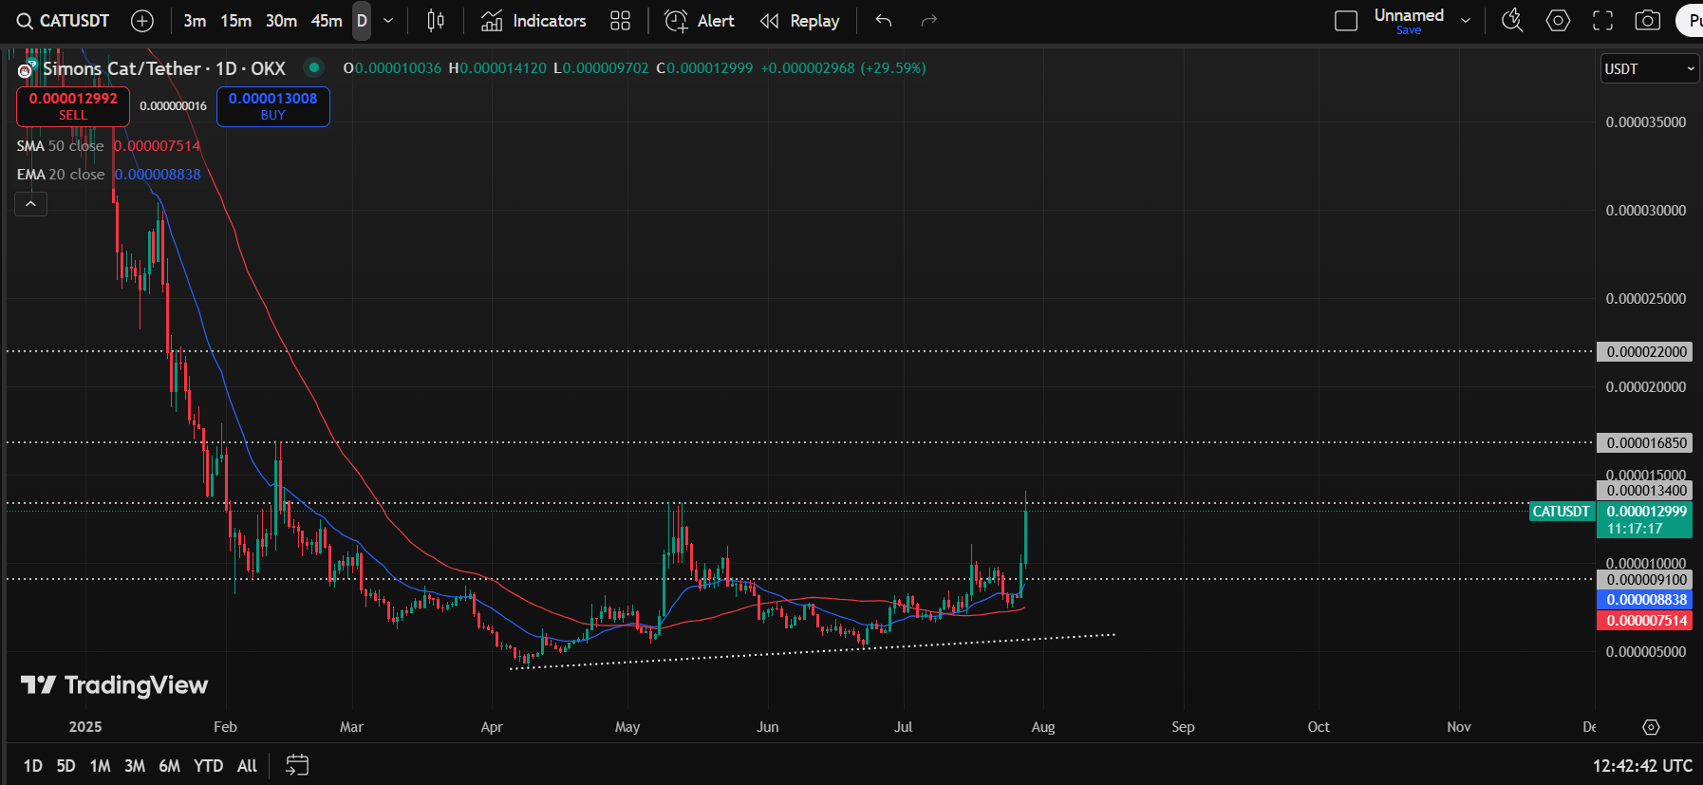The width and height of the screenshot is (1703, 785).
Task: Undo the last chart action
Action: (x=884, y=21)
